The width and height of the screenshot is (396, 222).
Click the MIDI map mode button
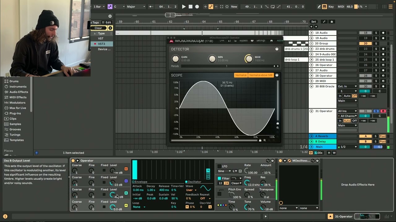click(341, 6)
